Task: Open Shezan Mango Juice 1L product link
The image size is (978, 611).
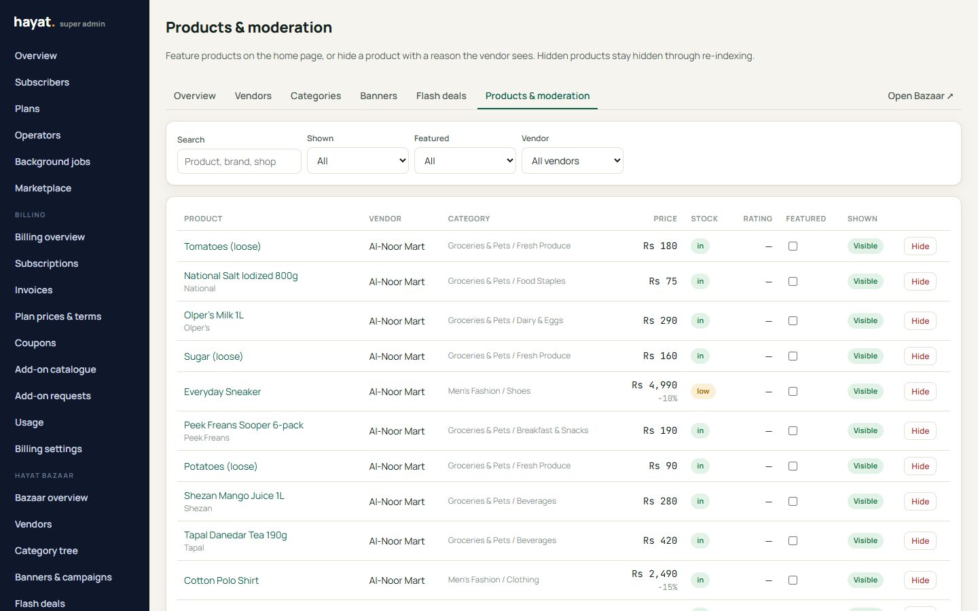Action: (234, 496)
